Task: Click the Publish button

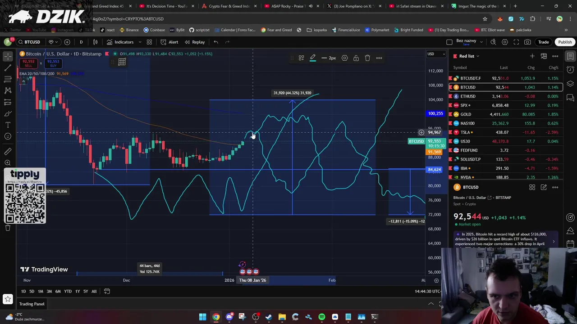Action: 565,42
